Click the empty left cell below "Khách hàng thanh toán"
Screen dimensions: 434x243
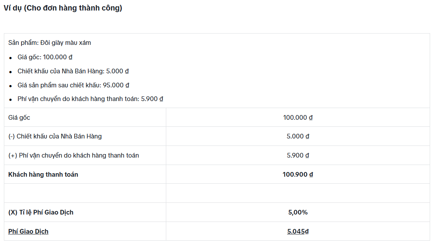85,193
